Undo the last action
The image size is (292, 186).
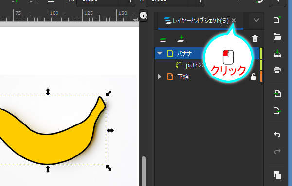click(277, 135)
